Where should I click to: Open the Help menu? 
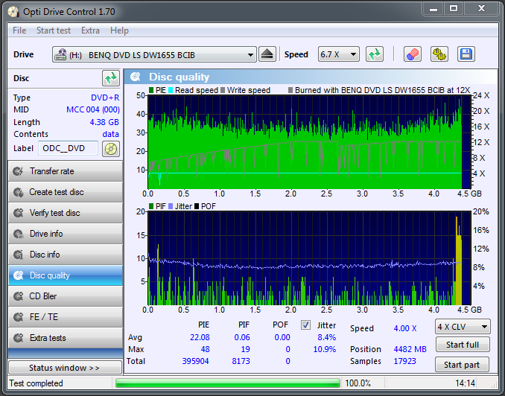119,31
